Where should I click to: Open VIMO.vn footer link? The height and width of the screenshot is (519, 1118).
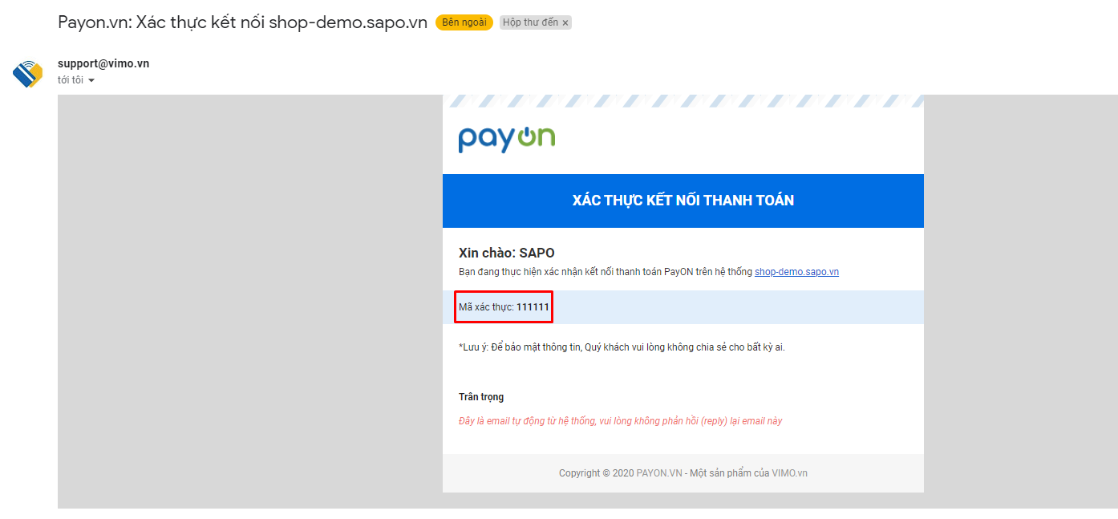(790, 473)
